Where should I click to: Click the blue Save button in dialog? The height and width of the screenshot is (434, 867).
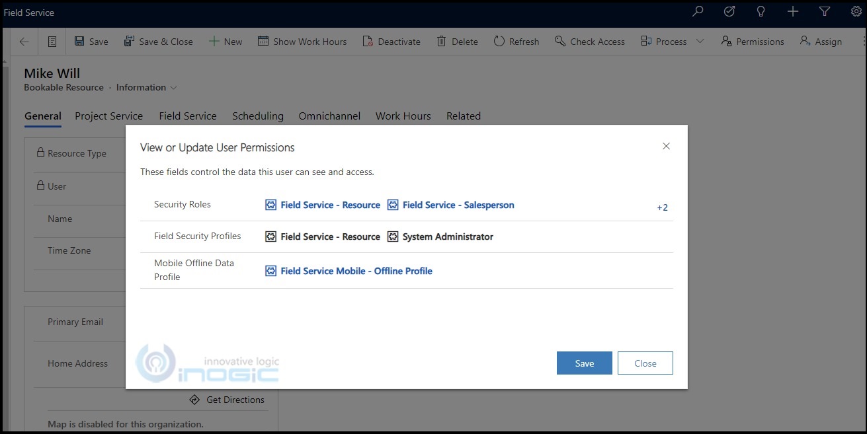pyautogui.click(x=585, y=363)
